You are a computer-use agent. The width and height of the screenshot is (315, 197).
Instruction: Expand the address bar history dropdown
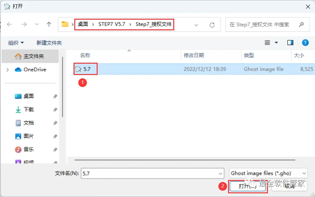click(196, 25)
